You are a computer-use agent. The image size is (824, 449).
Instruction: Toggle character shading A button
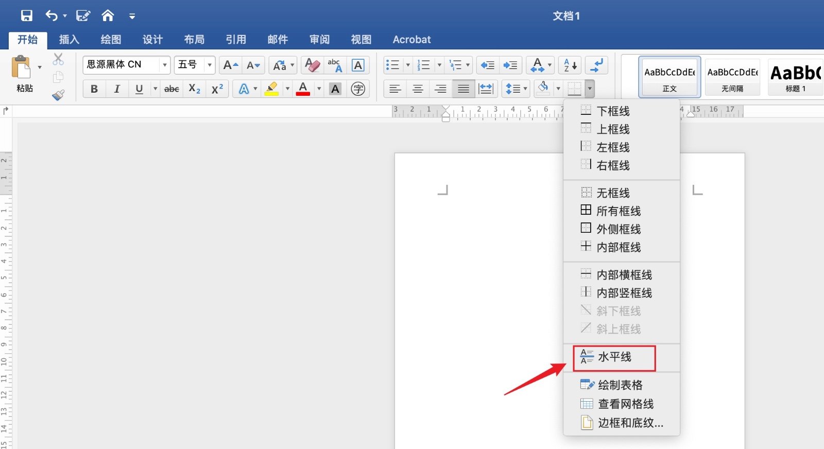pyautogui.click(x=335, y=89)
